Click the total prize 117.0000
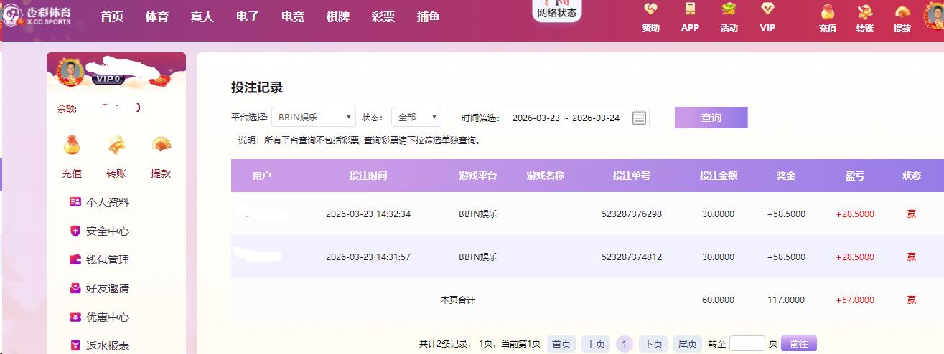This screenshot has height=354, width=944. (x=786, y=300)
